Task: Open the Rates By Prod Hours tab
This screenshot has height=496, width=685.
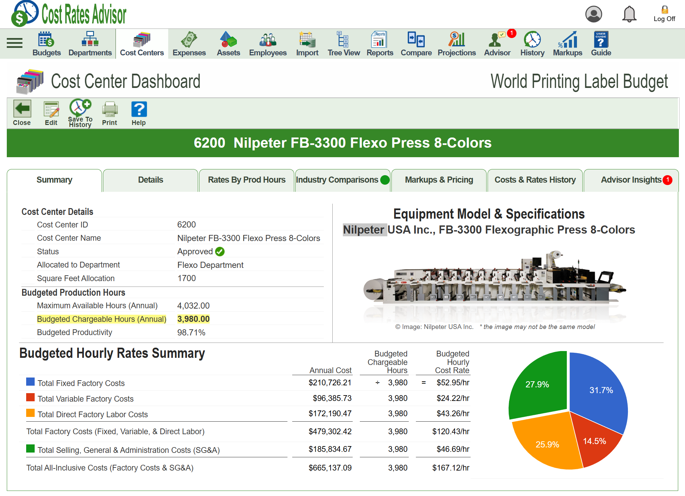Action: point(247,180)
